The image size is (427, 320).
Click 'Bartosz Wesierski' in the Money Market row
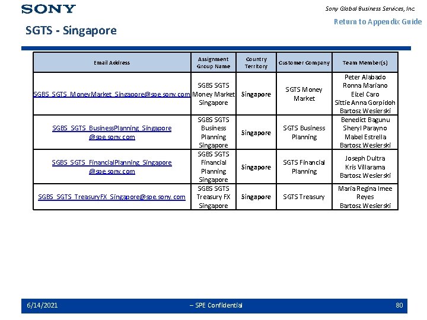tap(365, 111)
